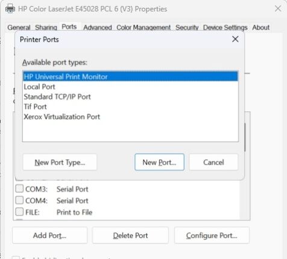The width and height of the screenshot is (287, 259).
Task: Close the Printer Ports dialog
Action: tap(235, 39)
